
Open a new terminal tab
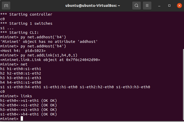coord(6,6)
